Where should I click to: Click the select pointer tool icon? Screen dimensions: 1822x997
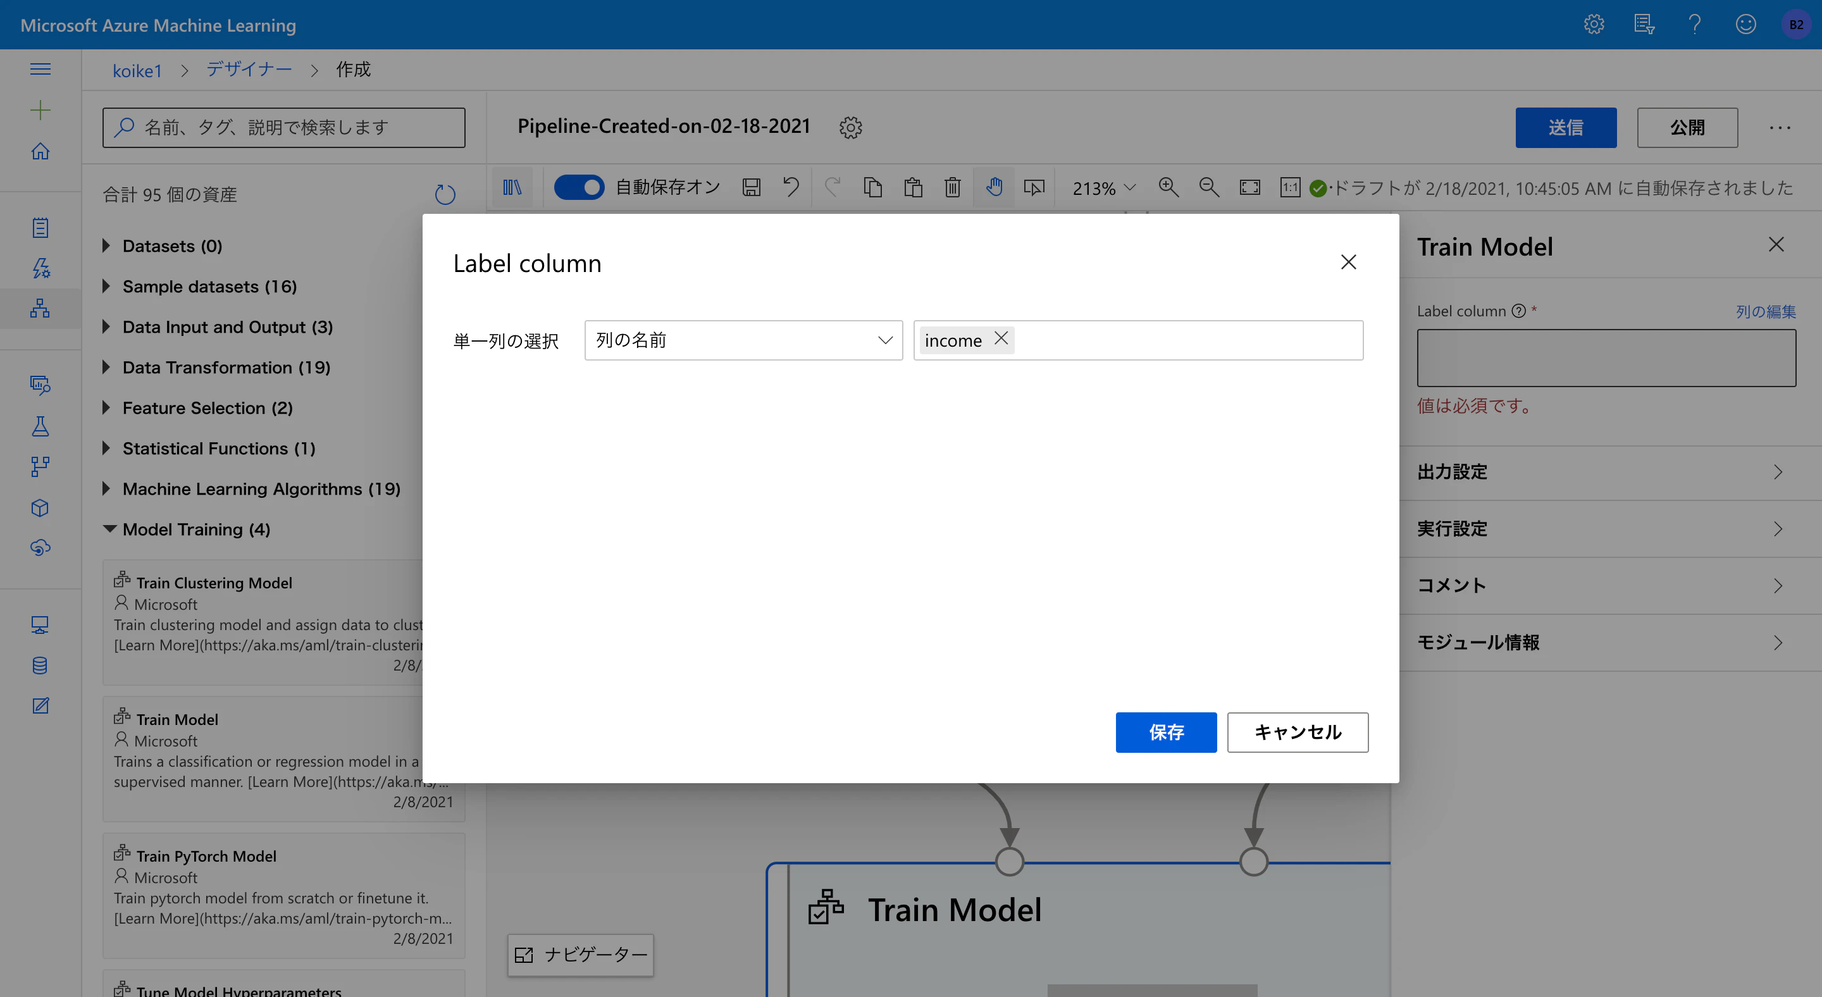coord(1034,187)
